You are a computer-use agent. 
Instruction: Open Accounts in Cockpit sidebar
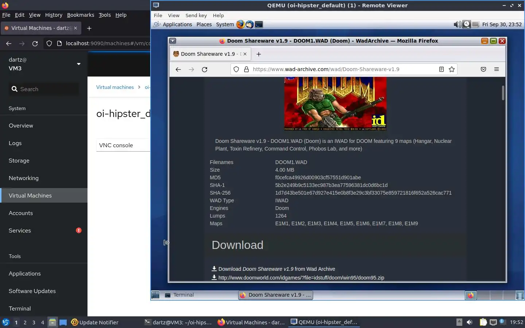tap(44, 213)
